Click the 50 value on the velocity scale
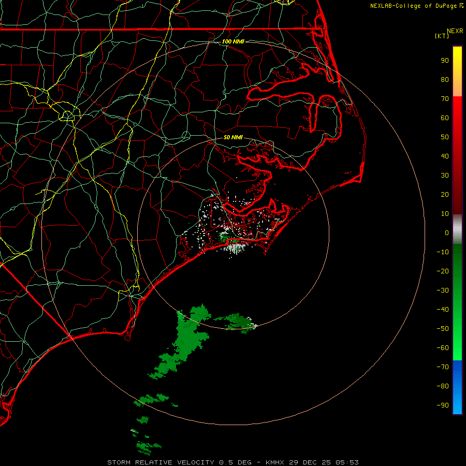The height and width of the screenshot is (466, 466). click(x=445, y=137)
